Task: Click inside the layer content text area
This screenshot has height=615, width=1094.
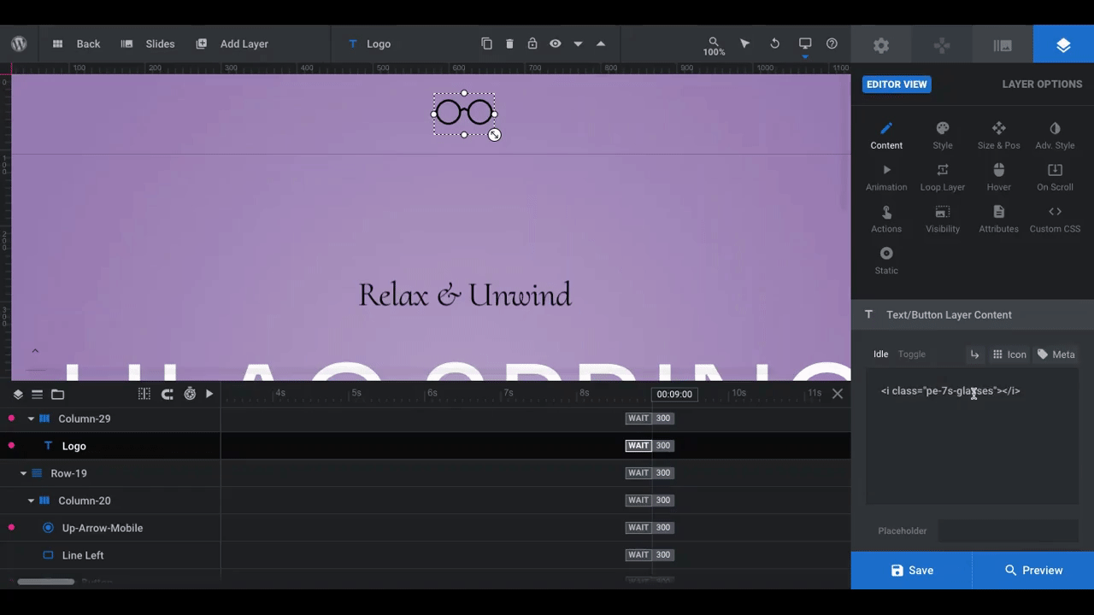Action: point(972,436)
